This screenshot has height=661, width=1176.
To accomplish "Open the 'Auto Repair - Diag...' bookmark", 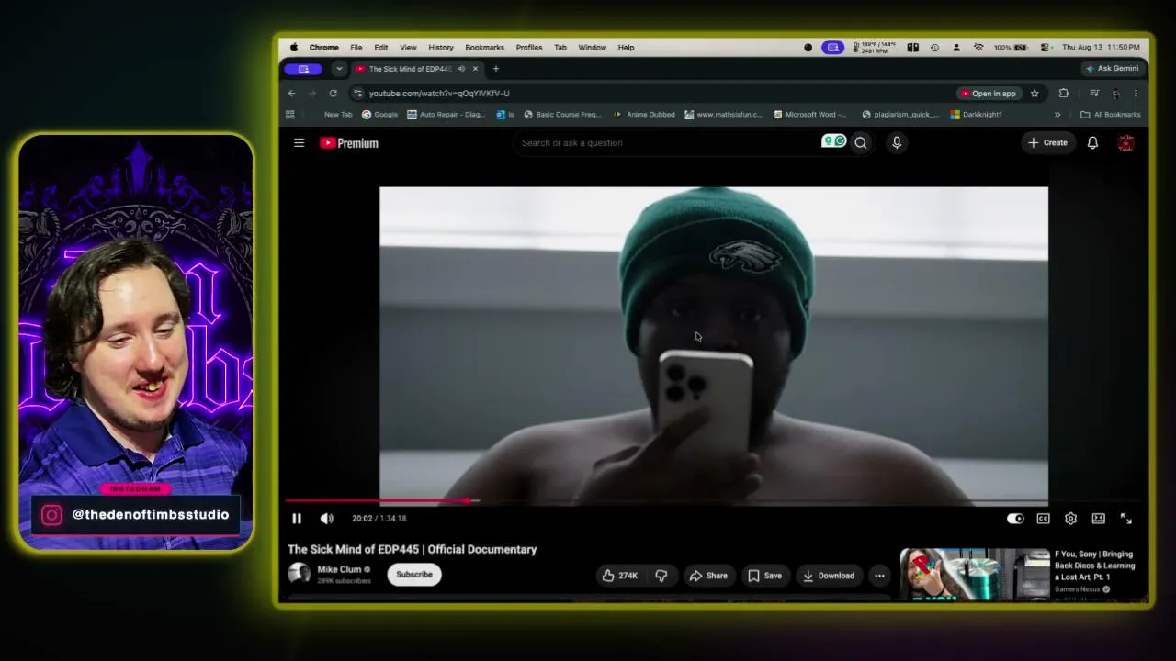I will coord(446,115).
